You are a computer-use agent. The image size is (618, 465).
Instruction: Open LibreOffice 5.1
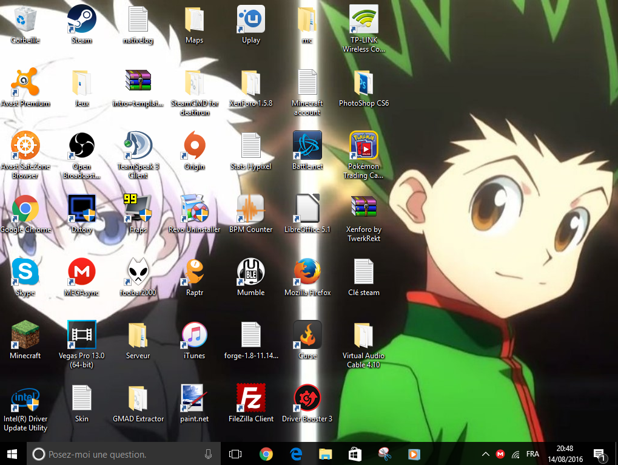click(x=307, y=208)
